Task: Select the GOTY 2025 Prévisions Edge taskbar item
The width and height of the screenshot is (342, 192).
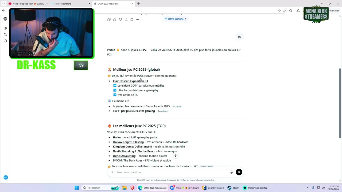Action: [x=152, y=188]
